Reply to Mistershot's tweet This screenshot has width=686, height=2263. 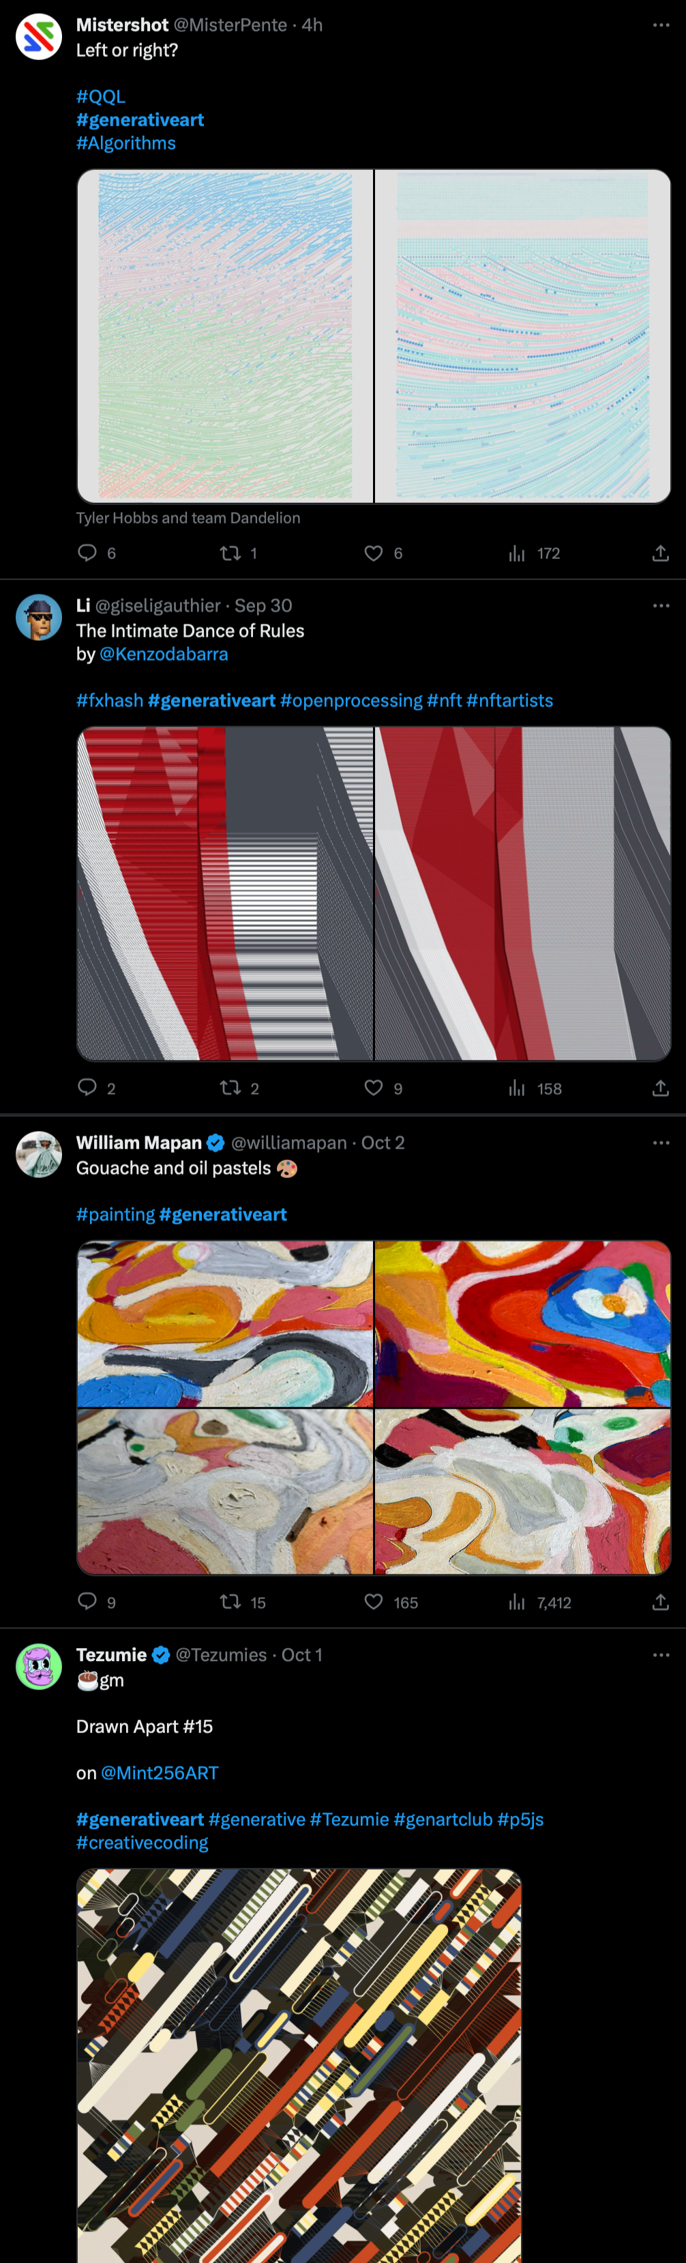pyautogui.click(x=88, y=553)
